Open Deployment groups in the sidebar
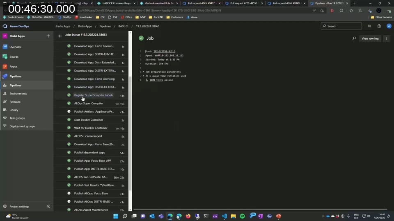Viewport: 394px width, 221px height. [x=22, y=126]
